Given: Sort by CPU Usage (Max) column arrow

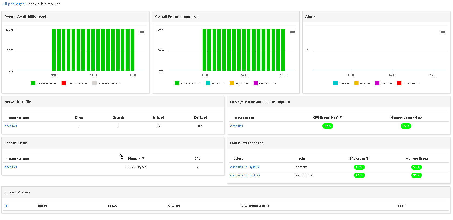Looking at the screenshot, I should click(x=341, y=117).
